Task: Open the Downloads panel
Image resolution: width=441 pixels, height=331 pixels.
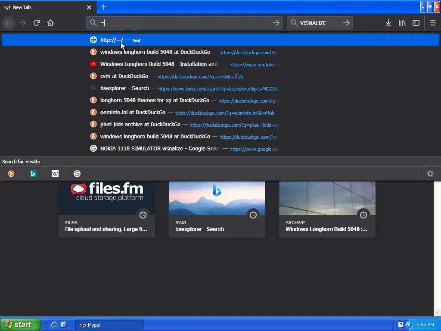Action: [x=388, y=23]
